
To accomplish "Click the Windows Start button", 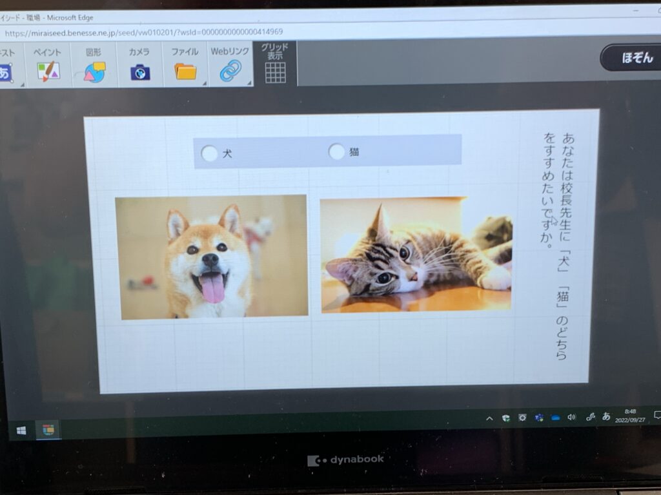I will coord(21,430).
